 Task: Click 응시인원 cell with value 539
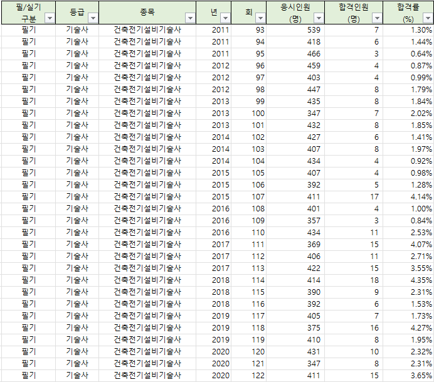click(295, 30)
